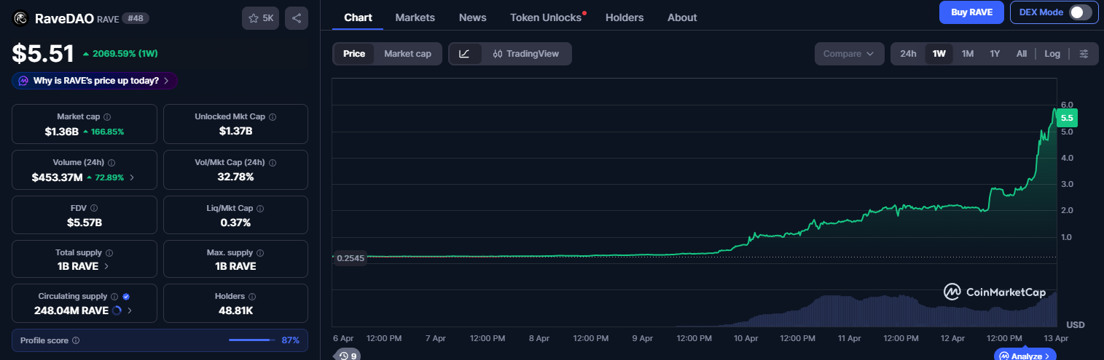
Task: Expand Volume (24h) details arrow
Action: 132,177
